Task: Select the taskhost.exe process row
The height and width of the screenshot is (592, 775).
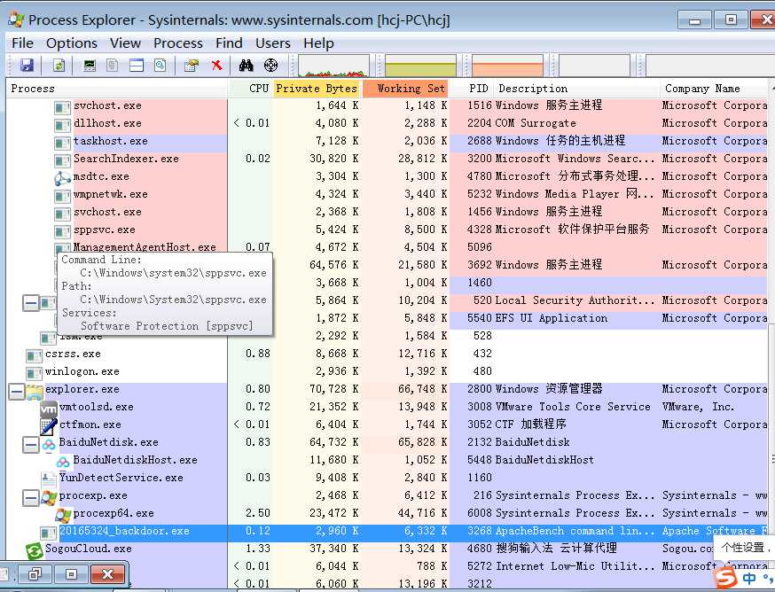Action: (387, 143)
